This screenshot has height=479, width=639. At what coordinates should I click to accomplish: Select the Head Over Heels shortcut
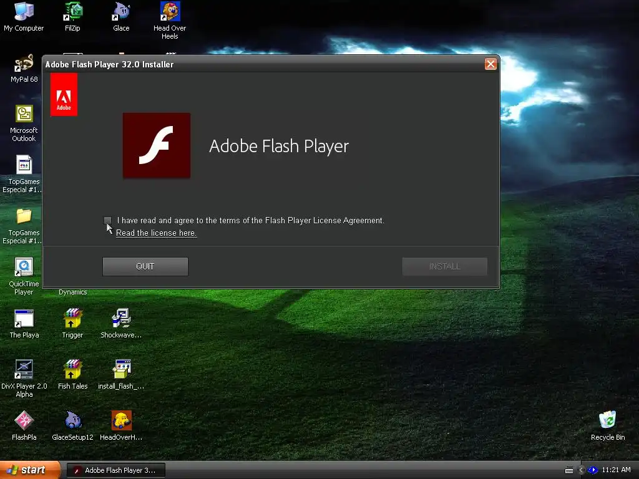[x=170, y=21]
